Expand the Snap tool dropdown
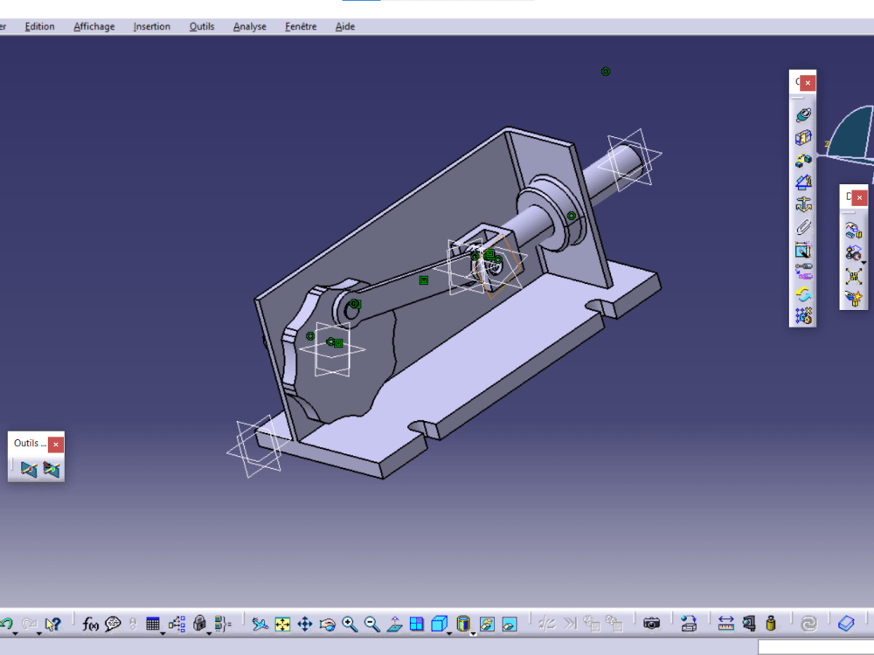The width and height of the screenshot is (874, 655). click(864, 262)
